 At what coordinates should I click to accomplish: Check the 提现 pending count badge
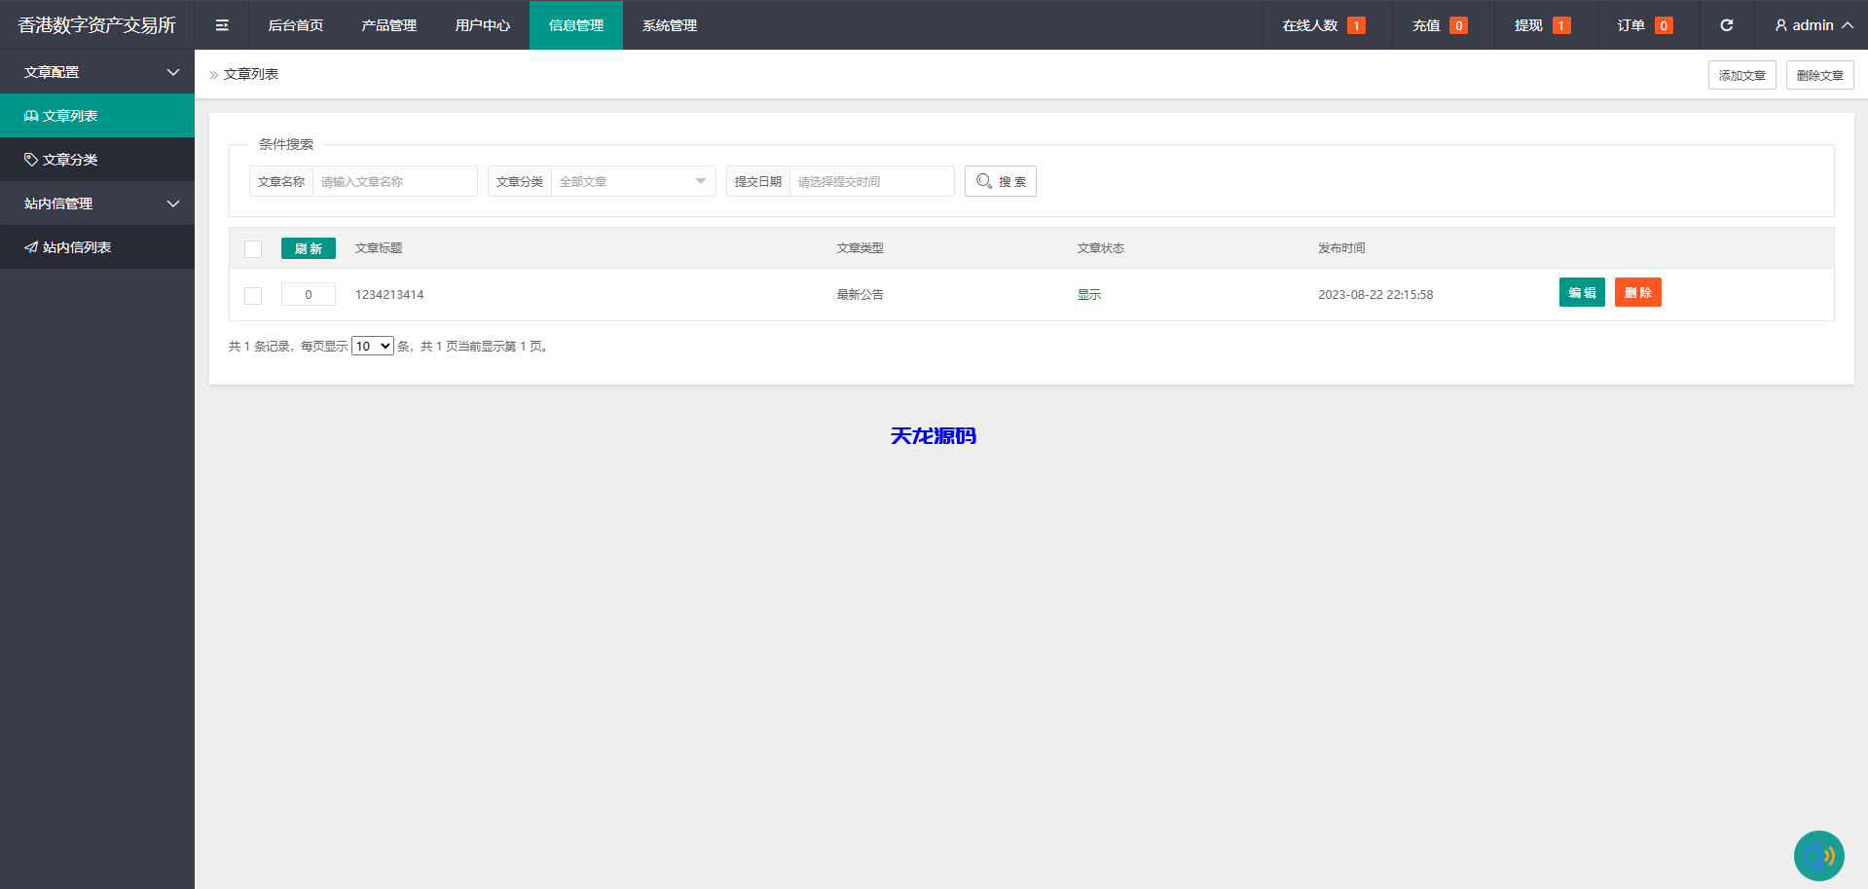click(x=1561, y=25)
